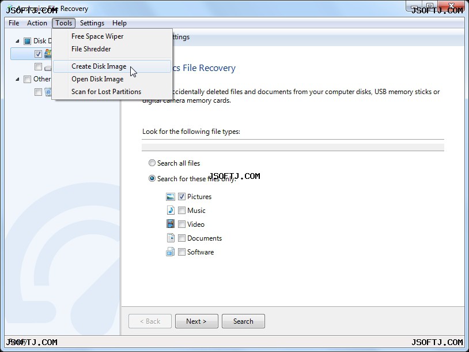Uncheck the checked drive in the disk tree

pos(38,54)
